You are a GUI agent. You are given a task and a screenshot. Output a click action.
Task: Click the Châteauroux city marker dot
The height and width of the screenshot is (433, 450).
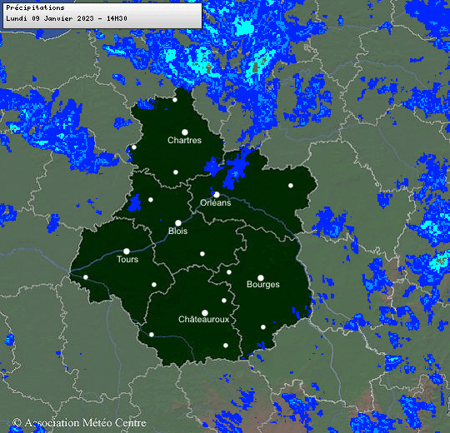coord(205,312)
